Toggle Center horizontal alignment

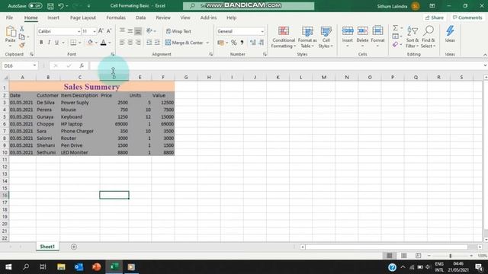click(x=130, y=43)
